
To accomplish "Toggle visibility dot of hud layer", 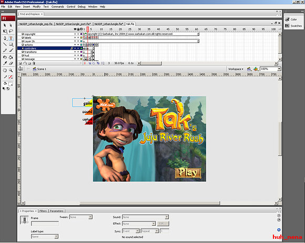I will coord(75,56).
